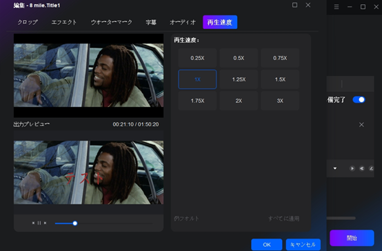Click the play icon in main window
This screenshot has height=251, width=382.
click(x=352, y=168)
